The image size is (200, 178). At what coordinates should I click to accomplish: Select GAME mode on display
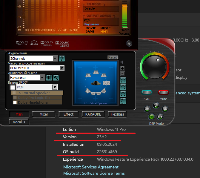90,32
